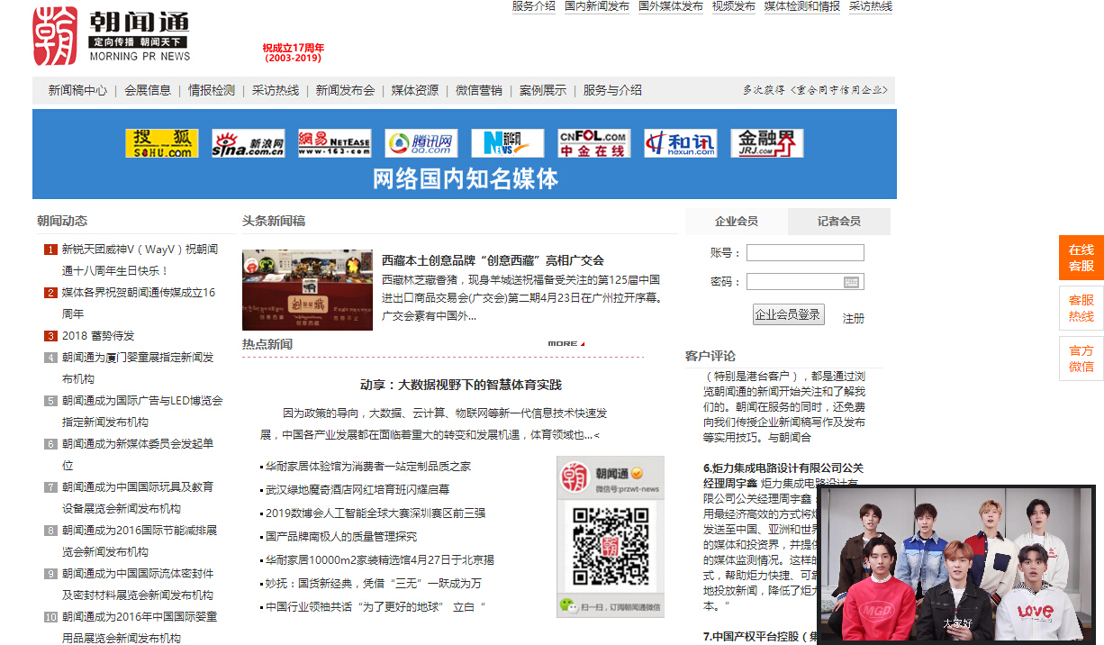Select the Tencent QQ logo

tap(421, 143)
